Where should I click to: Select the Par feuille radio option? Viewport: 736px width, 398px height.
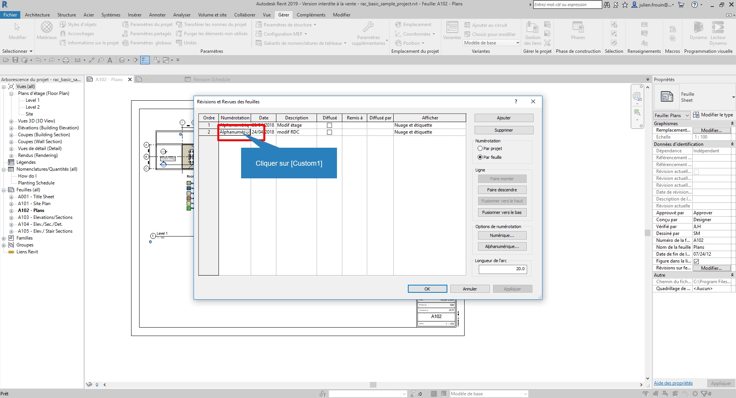480,157
